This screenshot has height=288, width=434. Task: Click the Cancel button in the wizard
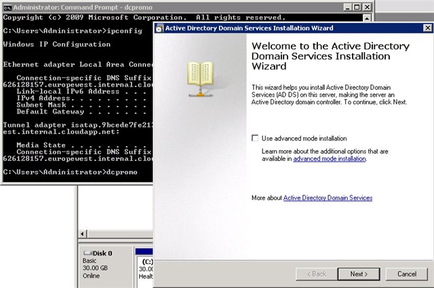[x=407, y=274]
